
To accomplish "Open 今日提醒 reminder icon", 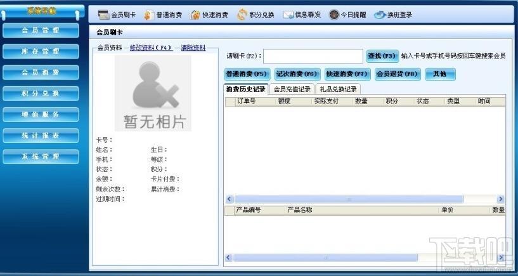I will 334,15.
